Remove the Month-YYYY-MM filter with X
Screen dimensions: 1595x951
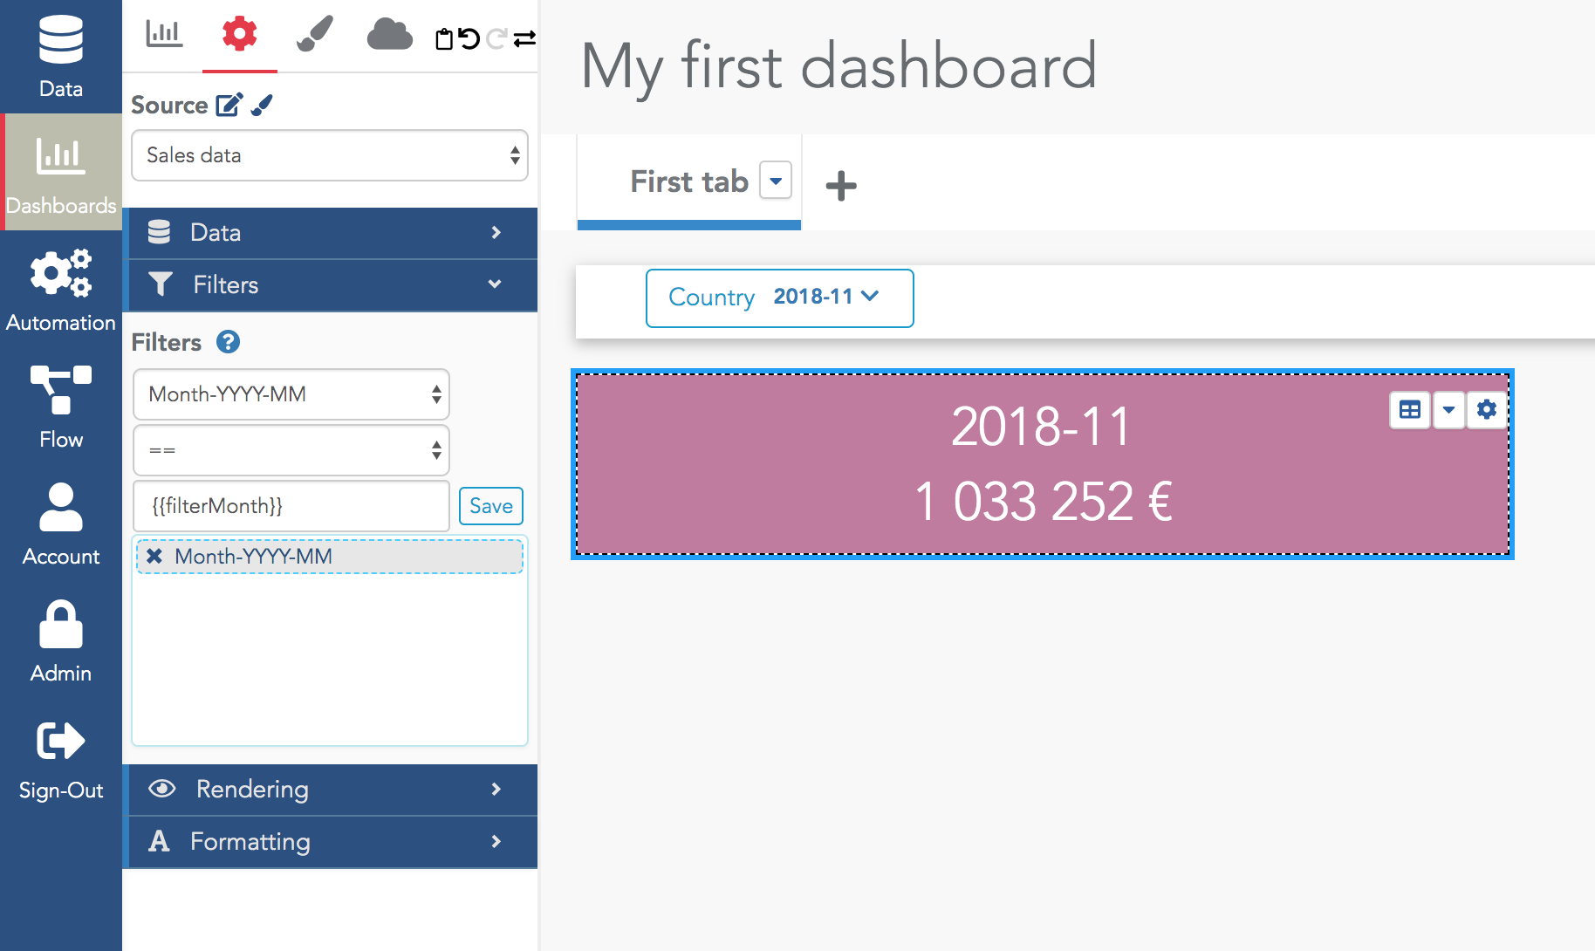pos(154,556)
